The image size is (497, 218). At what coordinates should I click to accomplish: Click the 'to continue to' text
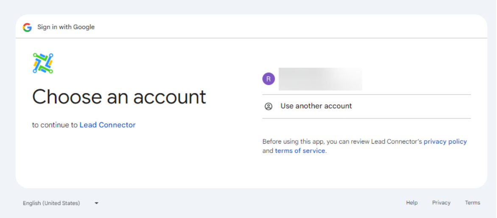click(55, 125)
